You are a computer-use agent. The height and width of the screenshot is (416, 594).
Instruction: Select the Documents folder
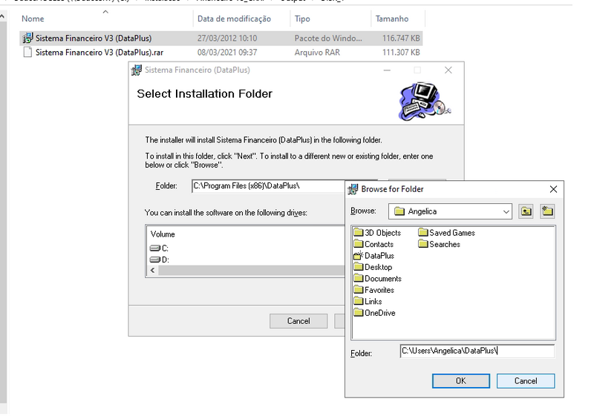(377, 278)
